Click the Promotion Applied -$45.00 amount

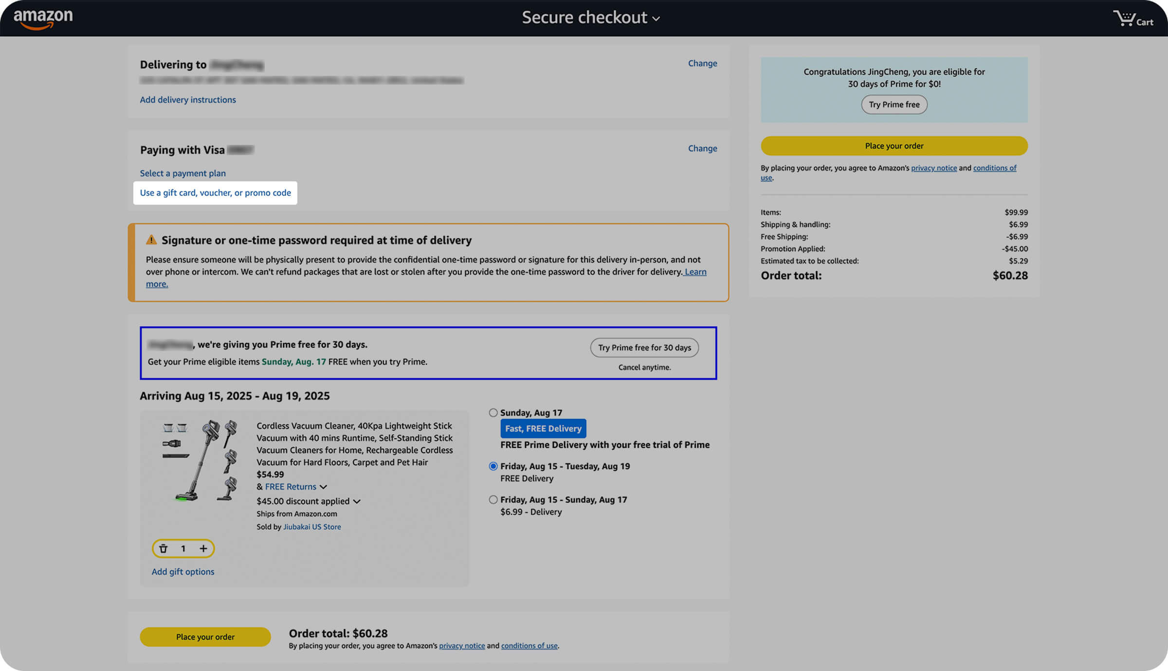(1015, 249)
